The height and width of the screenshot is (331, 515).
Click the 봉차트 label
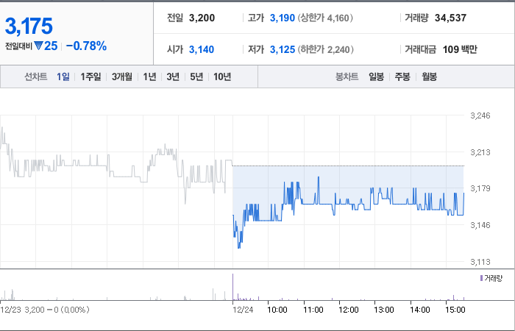click(x=347, y=76)
